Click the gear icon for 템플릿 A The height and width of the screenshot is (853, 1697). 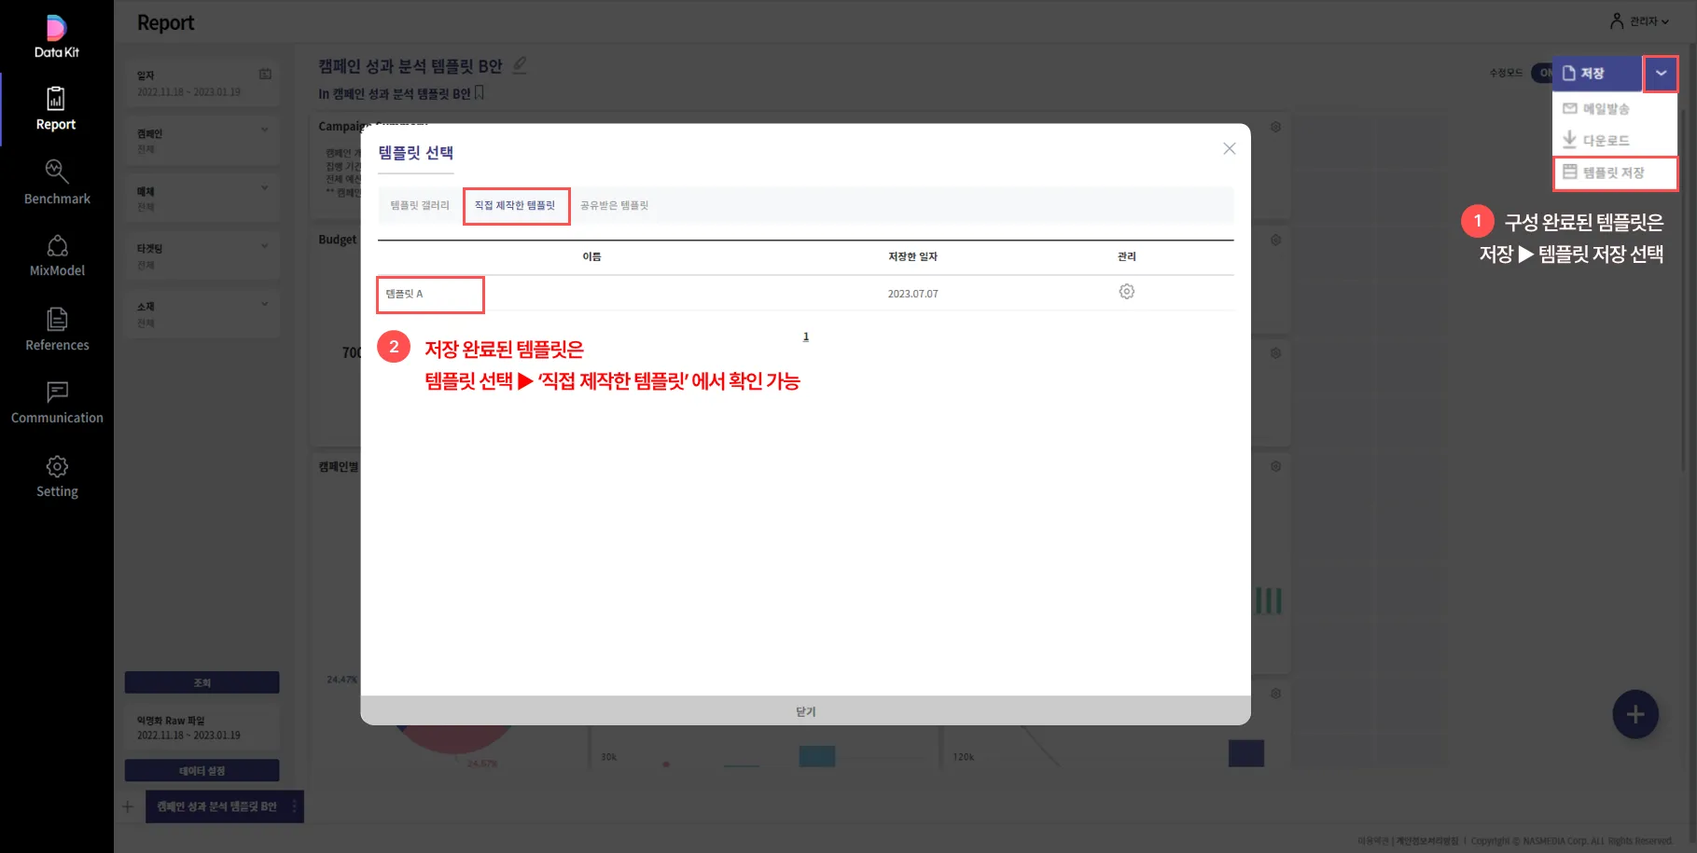pos(1126,292)
